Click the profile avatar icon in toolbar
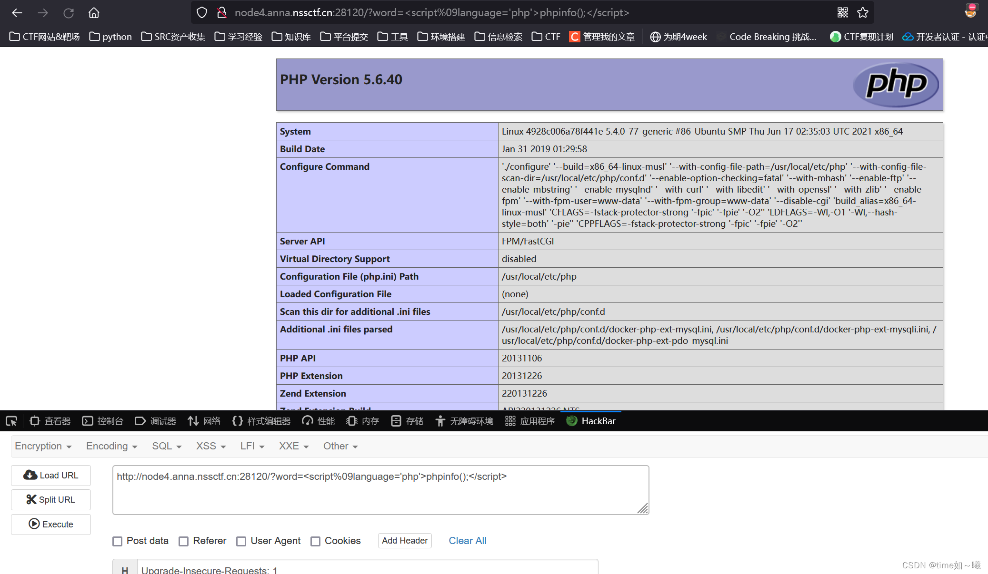 970,11
